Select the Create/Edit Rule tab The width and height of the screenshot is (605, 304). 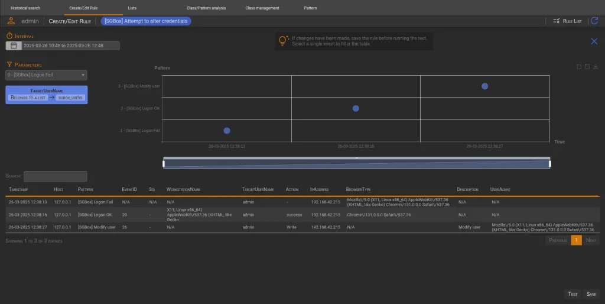pos(83,8)
